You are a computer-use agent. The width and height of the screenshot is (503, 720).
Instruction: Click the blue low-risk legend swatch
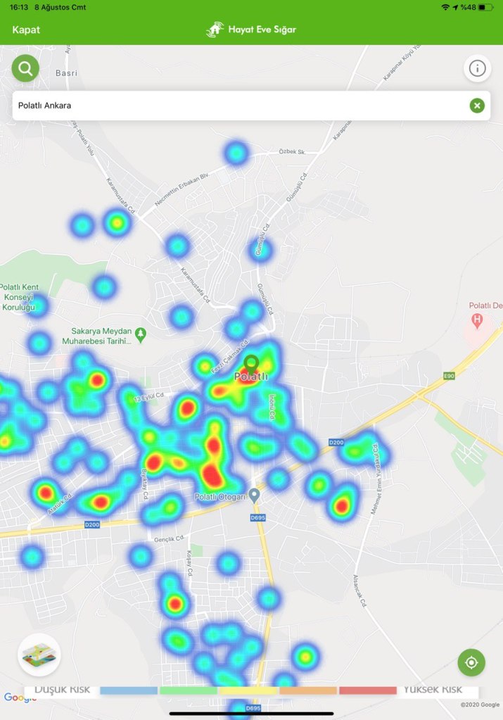click(129, 690)
